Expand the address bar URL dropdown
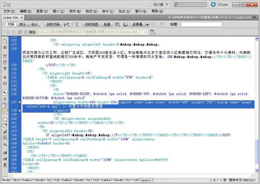 [x=145, y=32]
